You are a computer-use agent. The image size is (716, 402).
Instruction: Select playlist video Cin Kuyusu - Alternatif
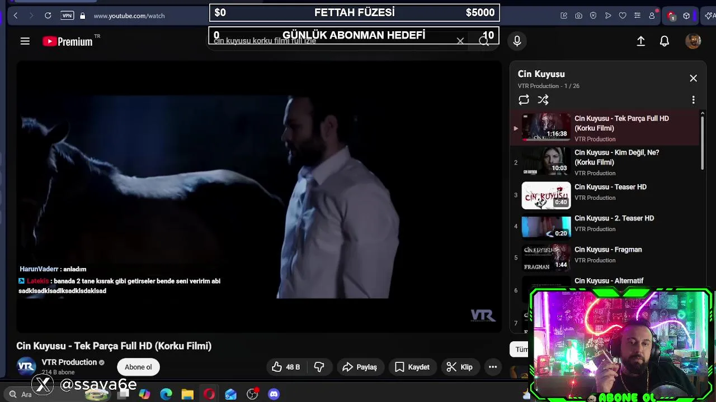pyautogui.click(x=609, y=281)
